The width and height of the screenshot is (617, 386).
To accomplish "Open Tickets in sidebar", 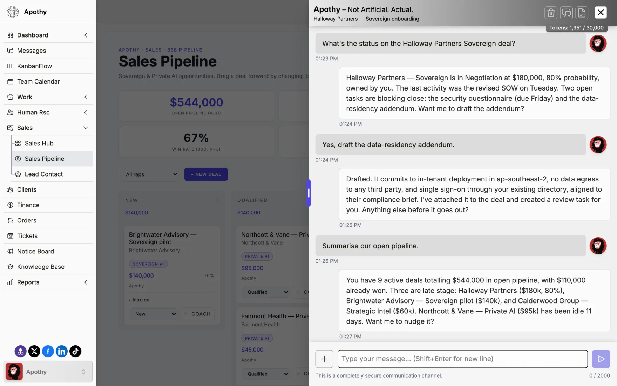I will point(48,236).
